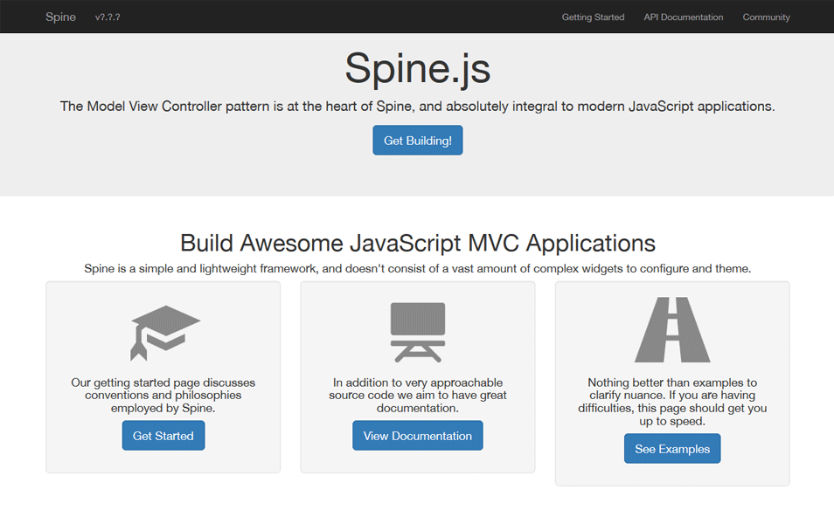Open the Getting Started nav item
The width and height of the screenshot is (834, 524).
click(593, 17)
